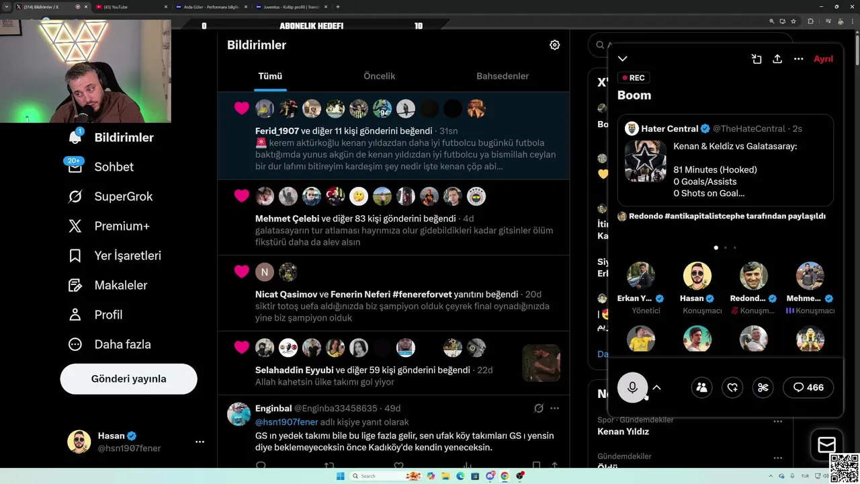Switch to the Tümü tab
The width and height of the screenshot is (860, 484).
[270, 76]
